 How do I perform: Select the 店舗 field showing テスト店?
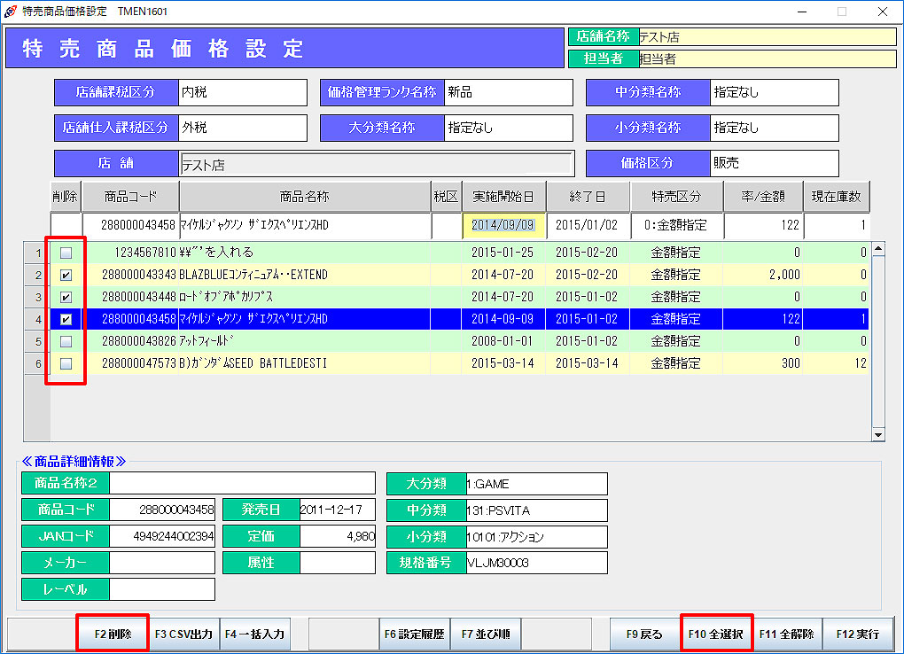376,164
